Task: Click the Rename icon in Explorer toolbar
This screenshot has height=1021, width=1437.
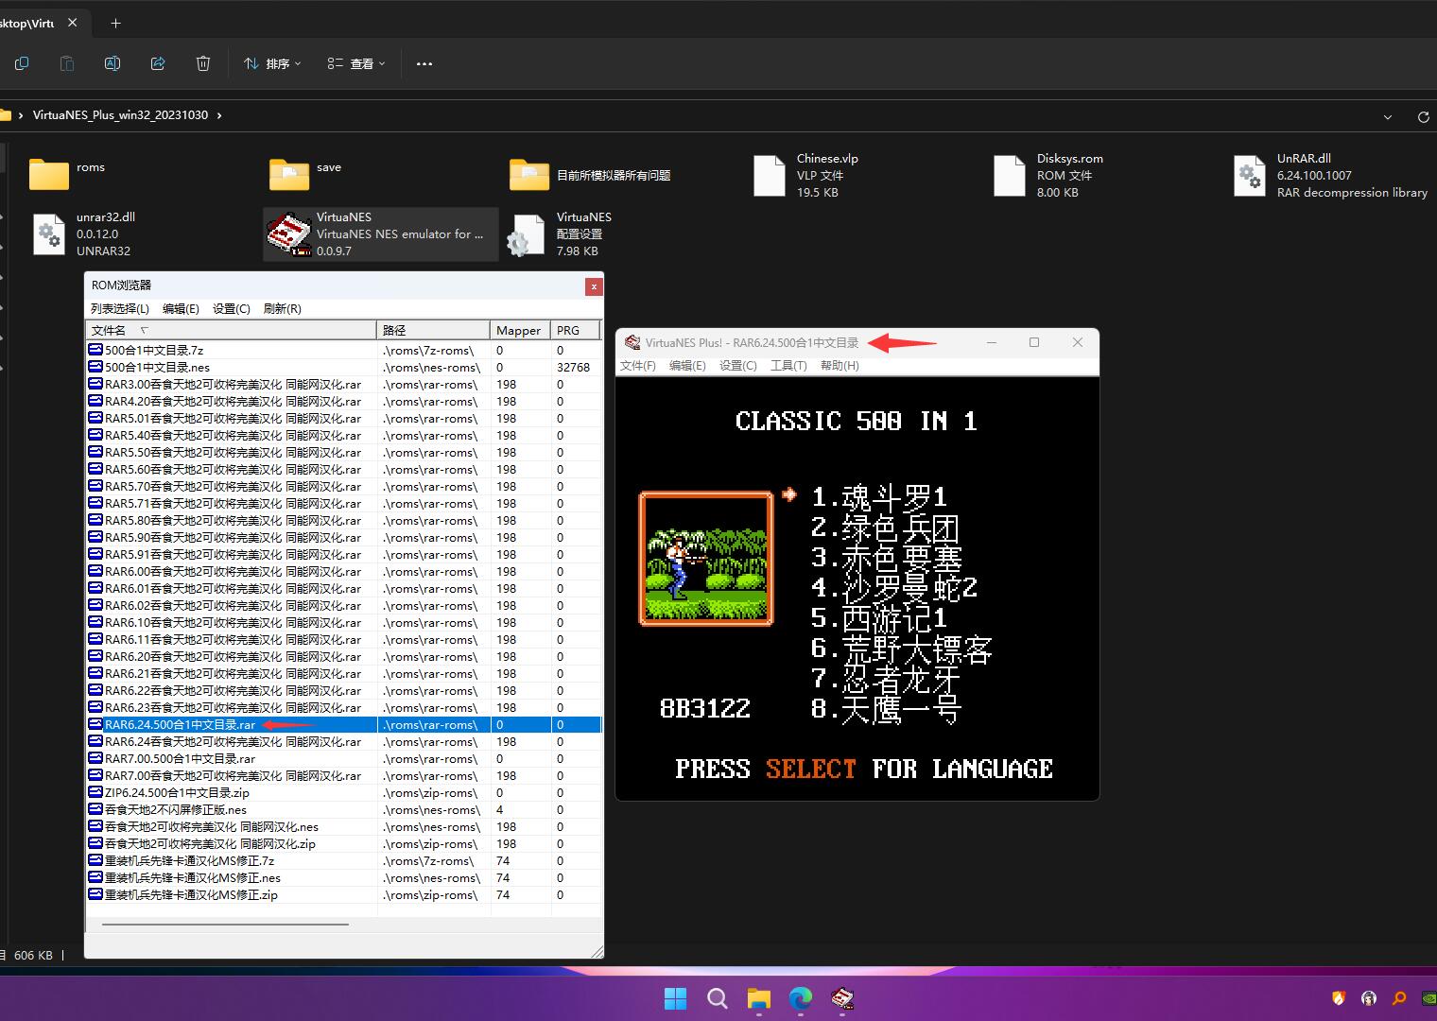Action: coord(113,63)
